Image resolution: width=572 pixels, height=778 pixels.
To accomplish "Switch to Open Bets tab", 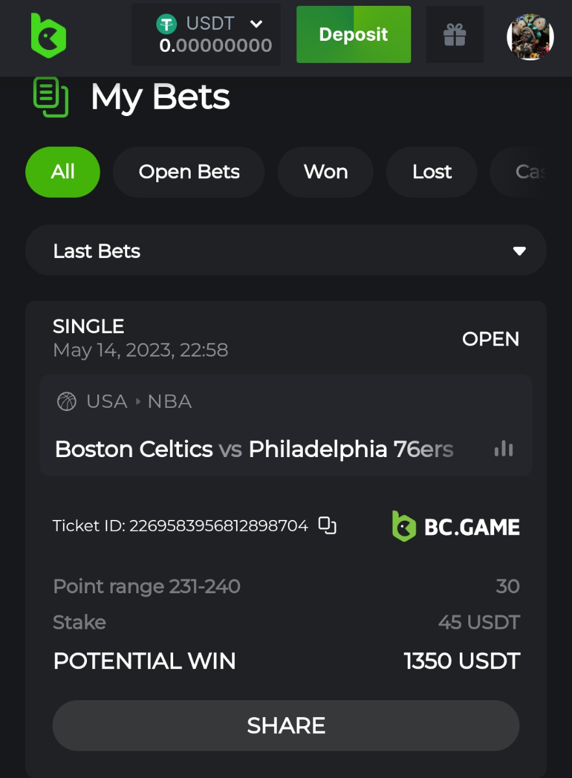I will point(189,172).
